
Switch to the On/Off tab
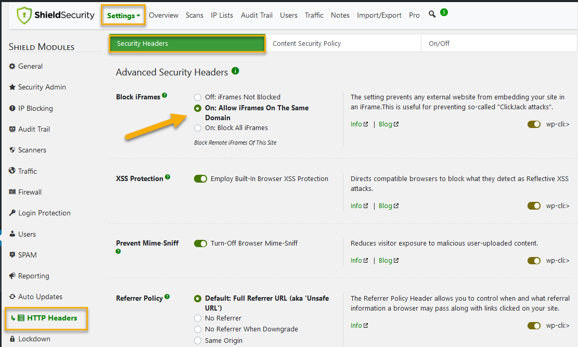[x=499, y=44]
